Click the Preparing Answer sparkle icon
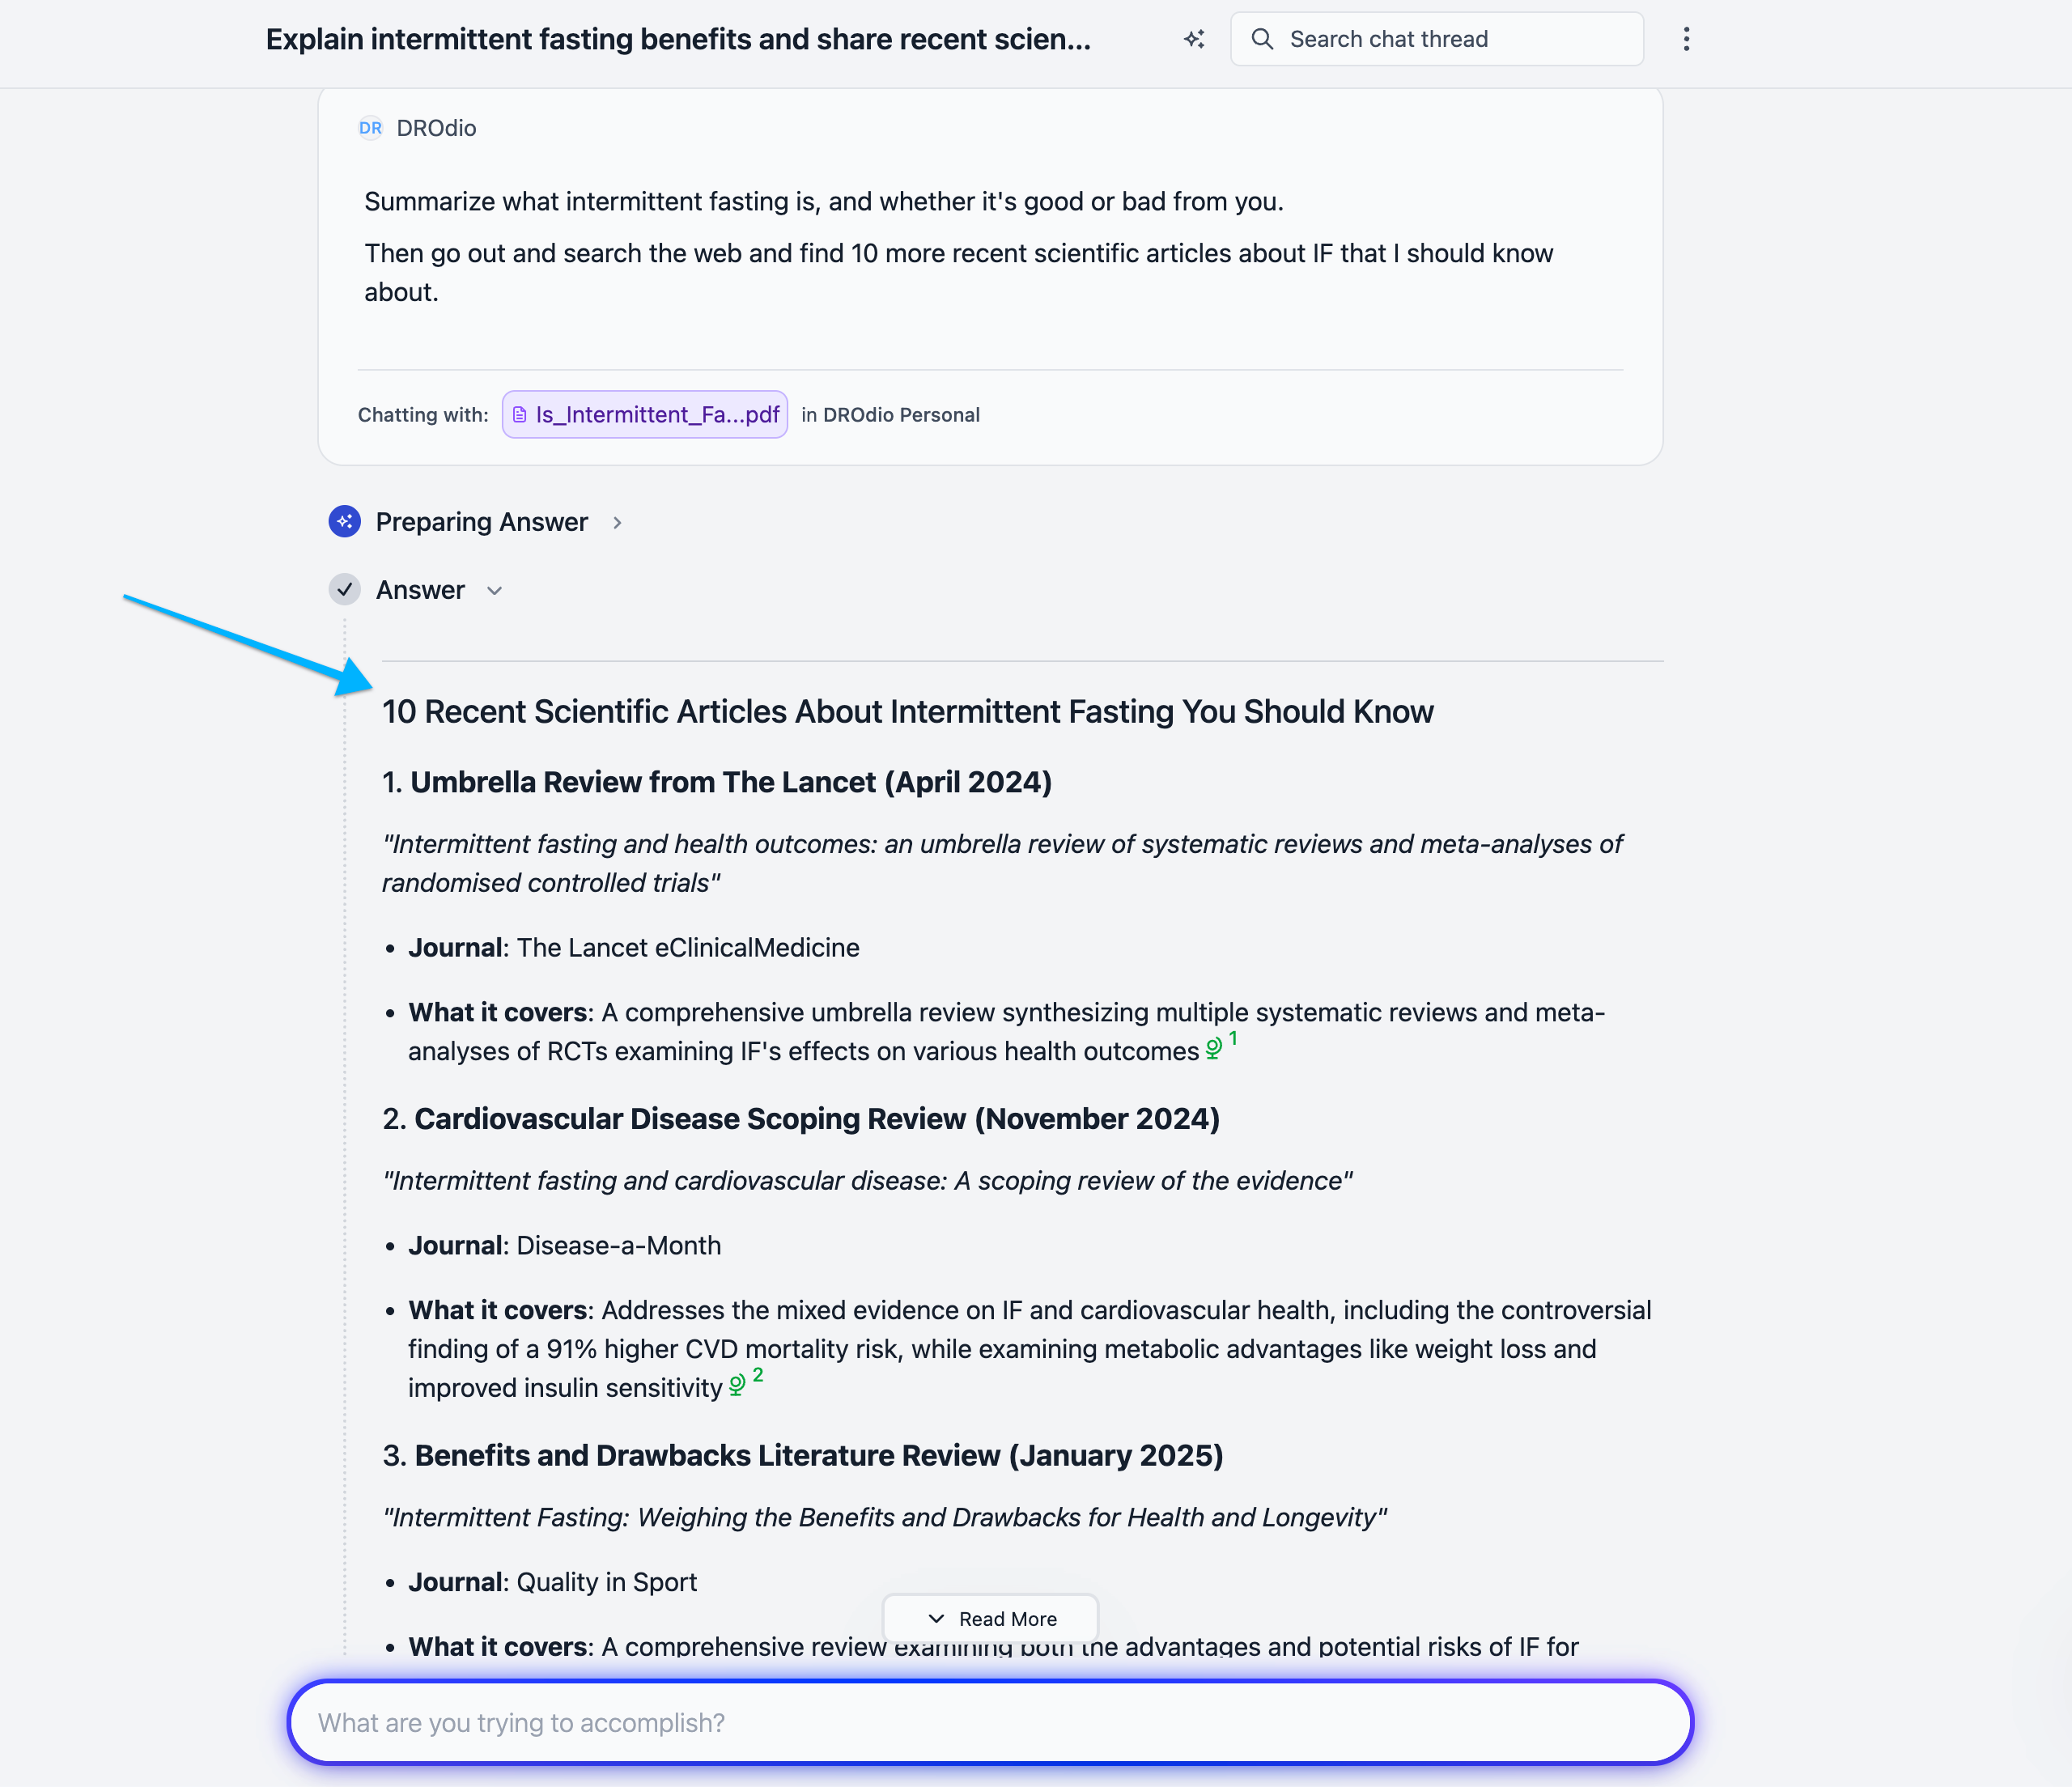2072x1787 pixels. pos(345,522)
